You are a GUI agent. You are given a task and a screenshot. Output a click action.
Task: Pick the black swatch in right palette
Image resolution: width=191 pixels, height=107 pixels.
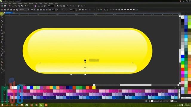tap(183, 20)
